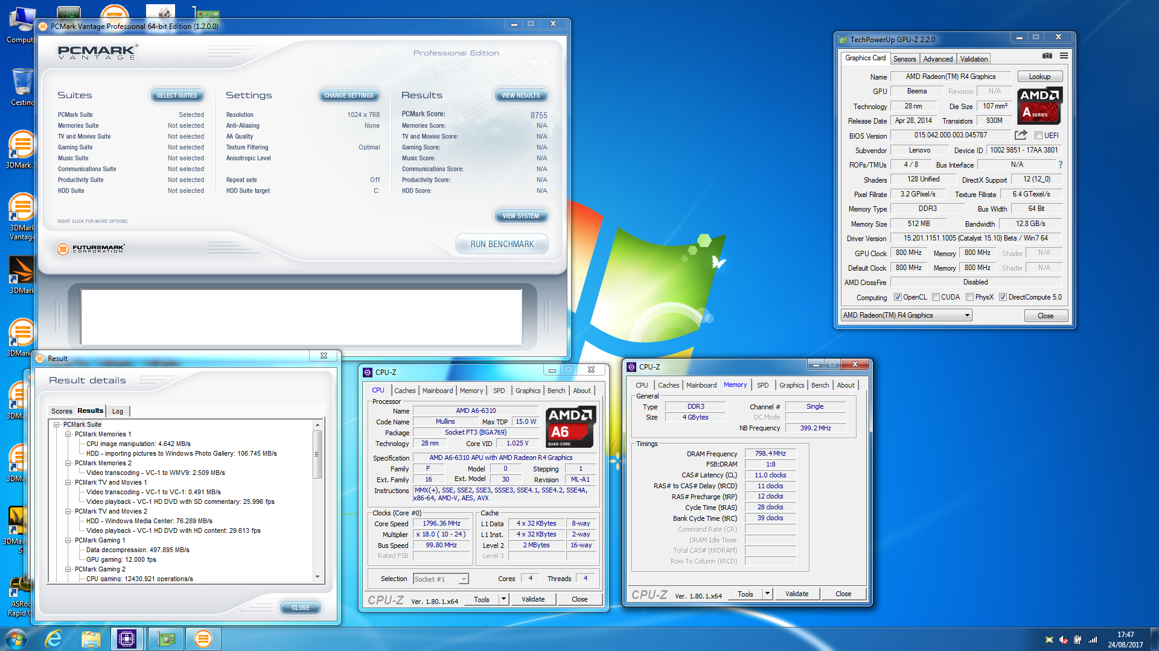Click the volume icon in system tray
The image size is (1159, 651).
(1064, 640)
